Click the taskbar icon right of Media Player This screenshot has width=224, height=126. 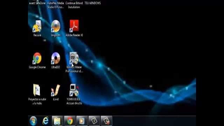coord(94,121)
